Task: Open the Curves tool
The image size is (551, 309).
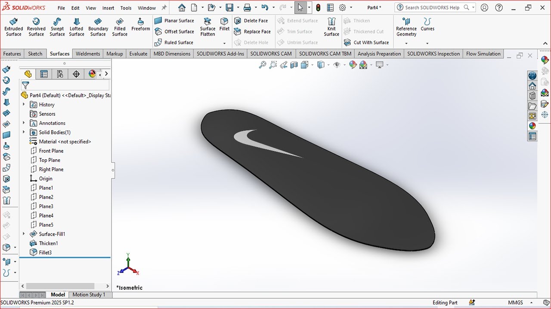Action: tap(427, 24)
